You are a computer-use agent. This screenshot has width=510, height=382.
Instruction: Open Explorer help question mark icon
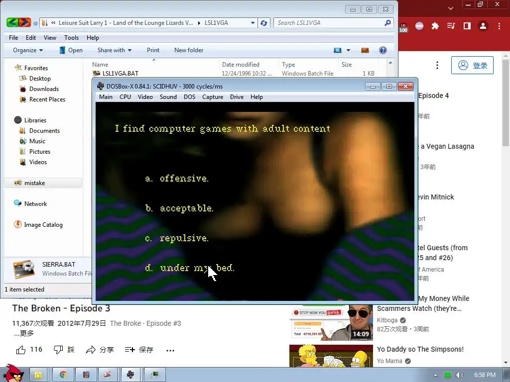(383, 50)
